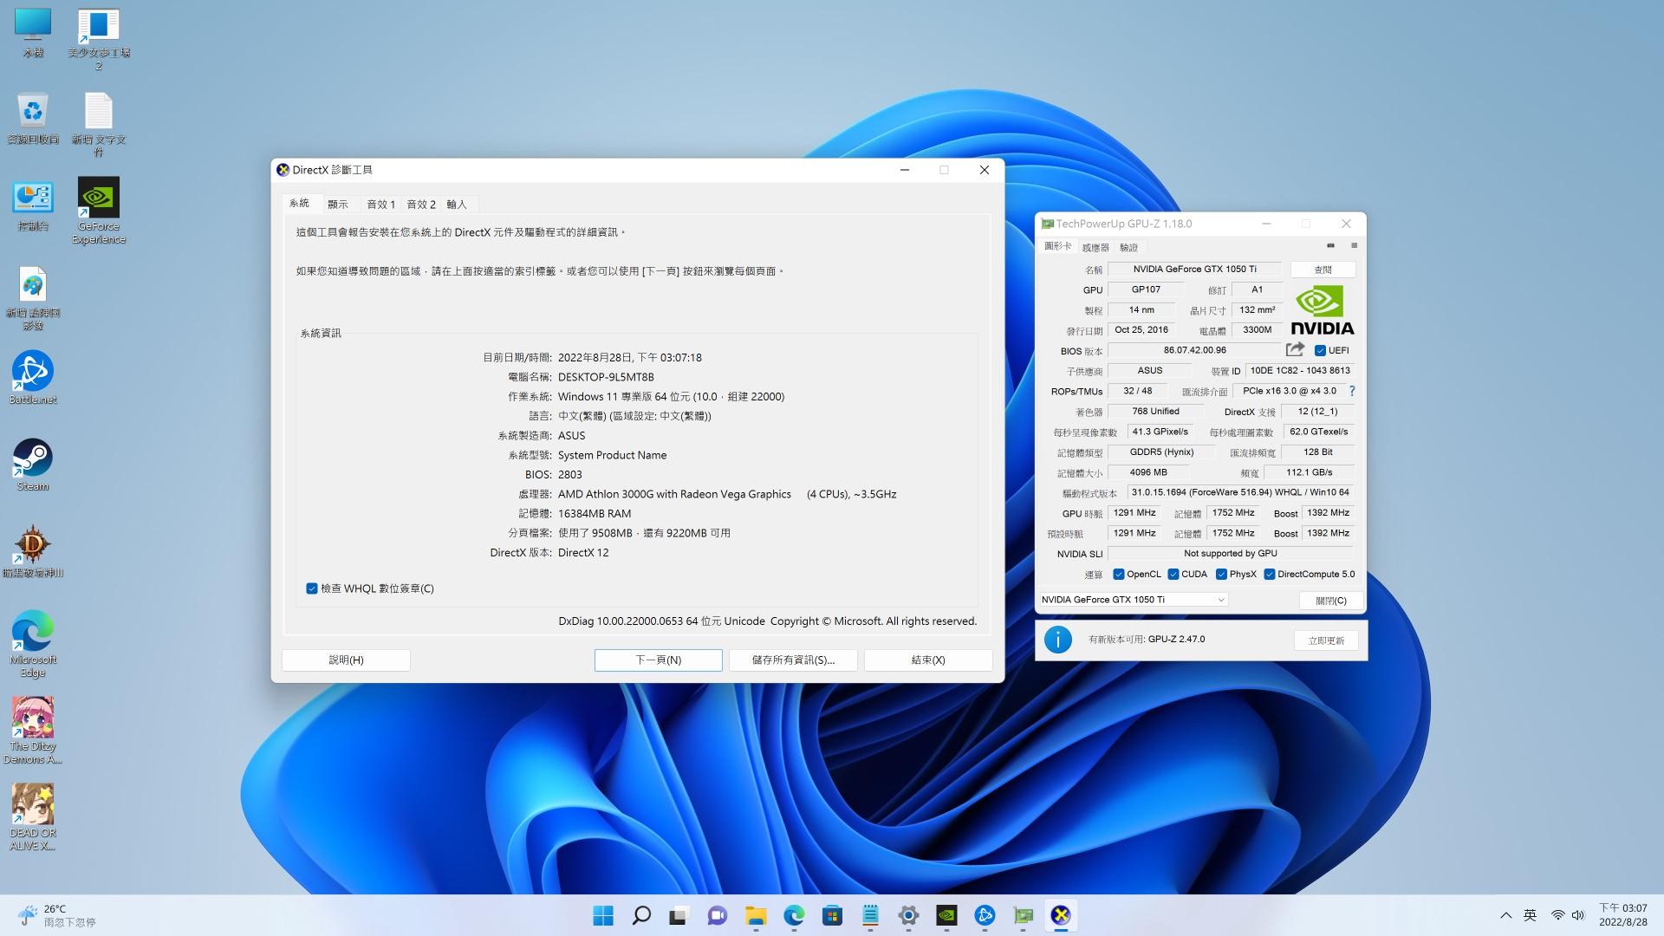Viewport: 1664px width, 936px height.
Task: Click the 關閉(C) button in GPU-Z
Action: click(x=1330, y=601)
